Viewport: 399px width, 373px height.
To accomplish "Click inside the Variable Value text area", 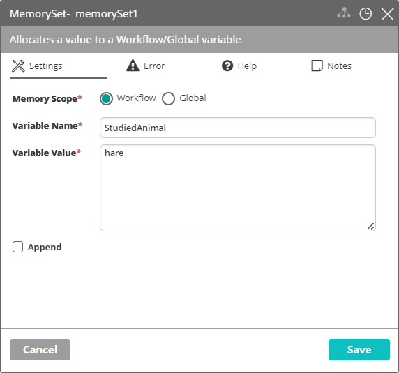I will pos(238,188).
